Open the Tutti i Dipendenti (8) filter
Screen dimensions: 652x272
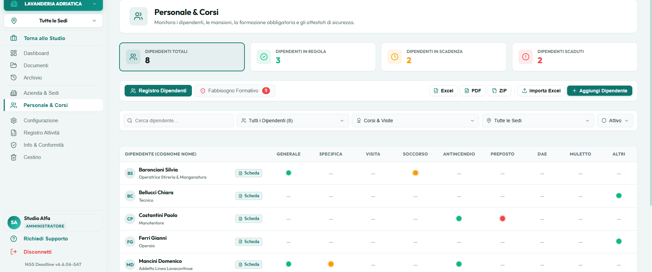coord(293,121)
